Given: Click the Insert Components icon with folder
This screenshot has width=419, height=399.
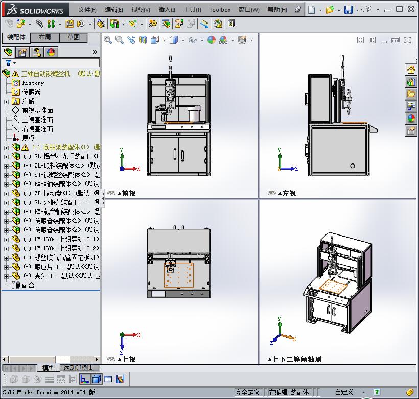Looking at the screenshot, I should [21, 24].
